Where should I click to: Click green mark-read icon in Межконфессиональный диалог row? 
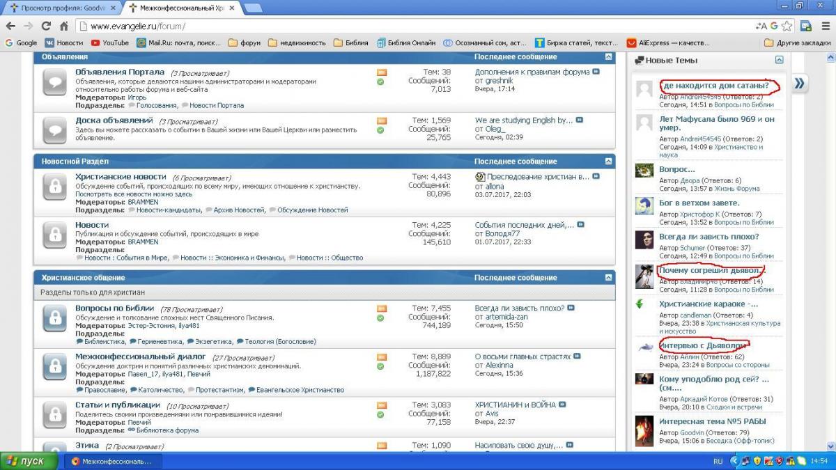[380, 366]
